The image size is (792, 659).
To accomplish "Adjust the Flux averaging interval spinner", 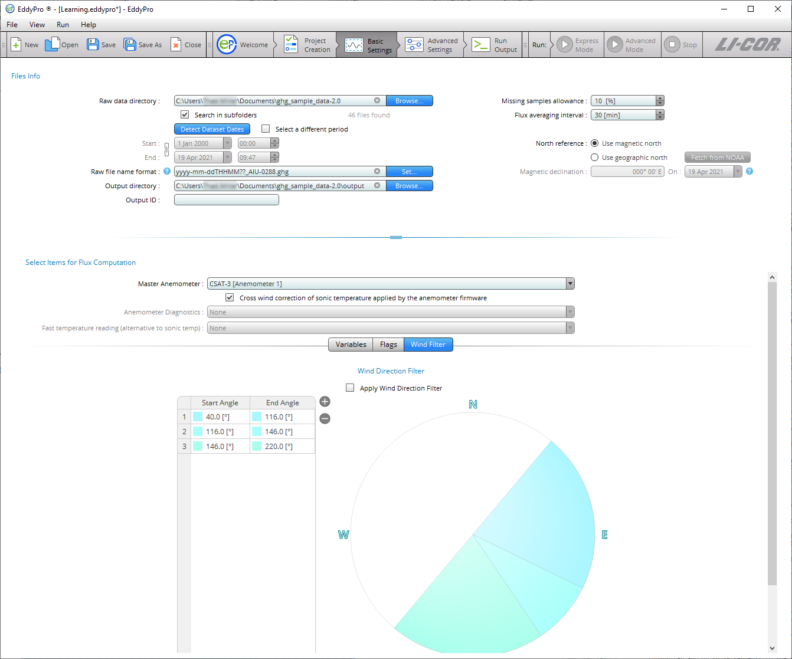I will point(660,115).
